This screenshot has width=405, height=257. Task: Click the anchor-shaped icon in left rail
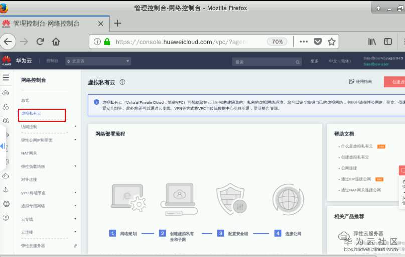pos(6,190)
